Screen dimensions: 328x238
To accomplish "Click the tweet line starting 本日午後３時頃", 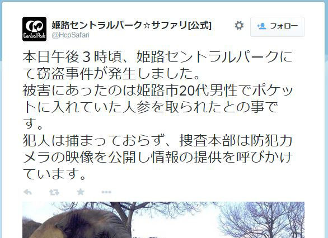I will click(157, 57).
